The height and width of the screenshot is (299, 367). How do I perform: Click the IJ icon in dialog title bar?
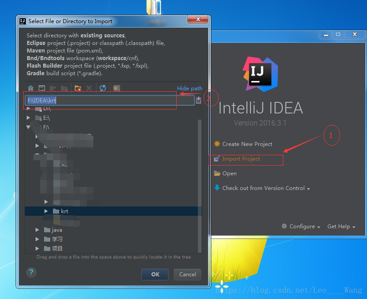[23, 21]
